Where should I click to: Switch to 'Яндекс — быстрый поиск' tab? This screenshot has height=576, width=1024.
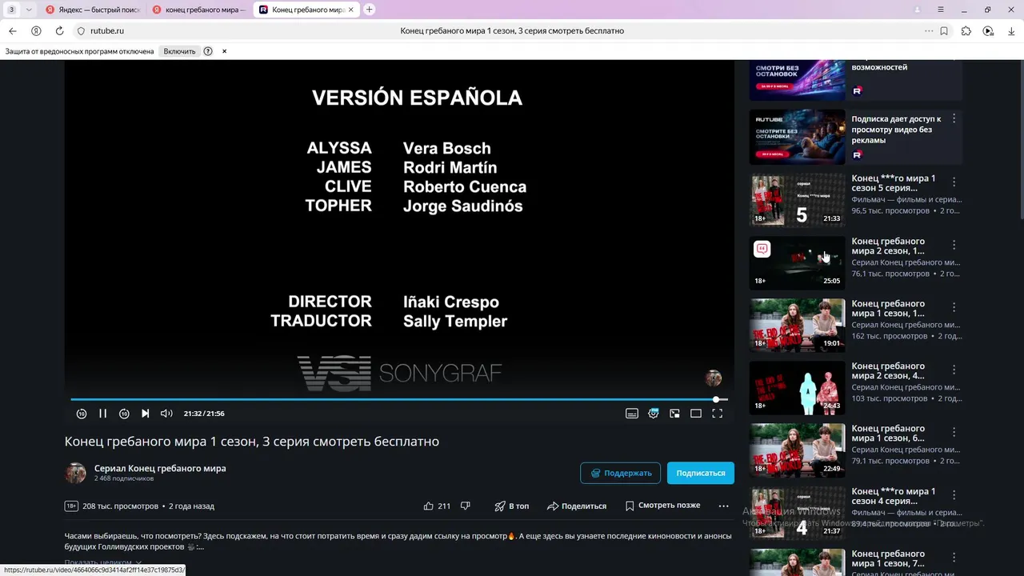point(92,10)
